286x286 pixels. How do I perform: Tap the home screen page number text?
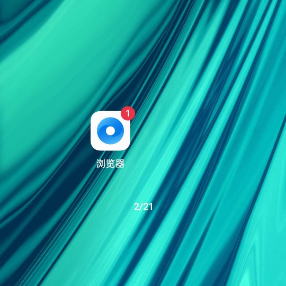pyautogui.click(x=143, y=207)
